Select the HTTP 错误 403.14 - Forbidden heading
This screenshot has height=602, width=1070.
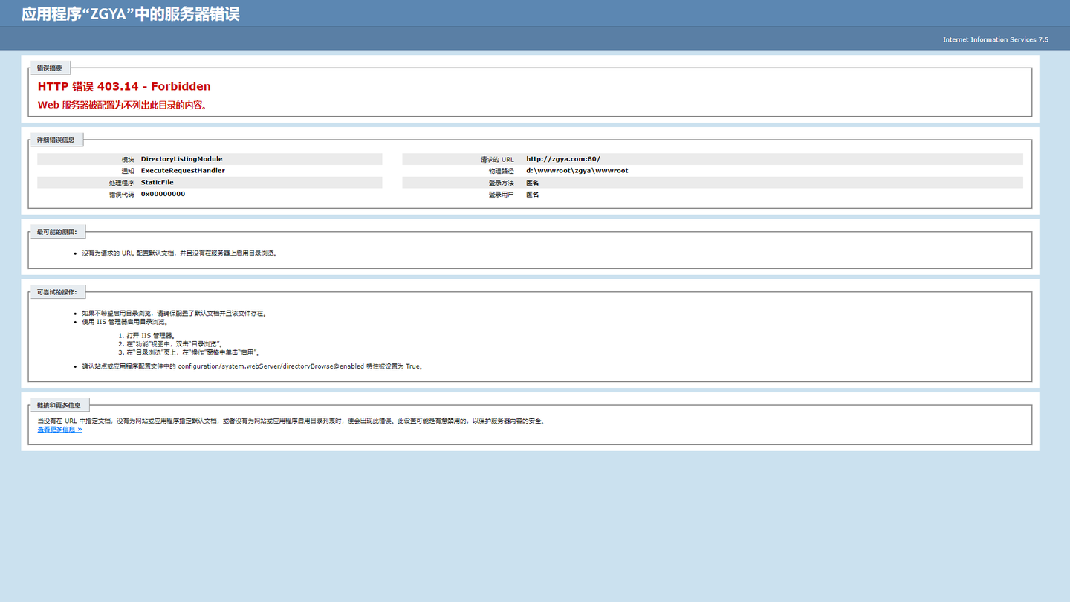pyautogui.click(x=124, y=86)
